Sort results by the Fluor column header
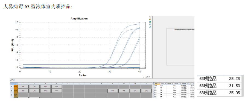This screenshot has height=101, width=248. point(164,83)
